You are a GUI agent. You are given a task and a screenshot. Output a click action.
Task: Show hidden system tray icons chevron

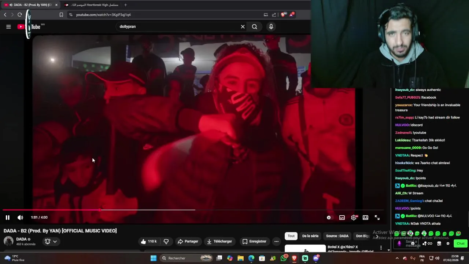click(397, 258)
